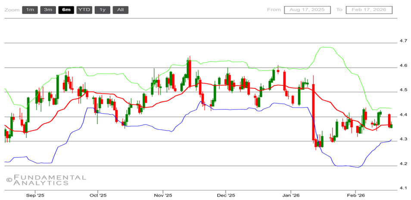Click the Oct '25 x-axis label
The height and width of the screenshot is (200, 411).
(98, 195)
